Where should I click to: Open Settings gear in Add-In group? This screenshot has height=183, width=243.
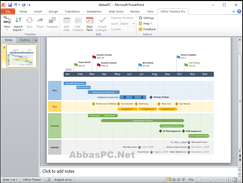[146, 18]
